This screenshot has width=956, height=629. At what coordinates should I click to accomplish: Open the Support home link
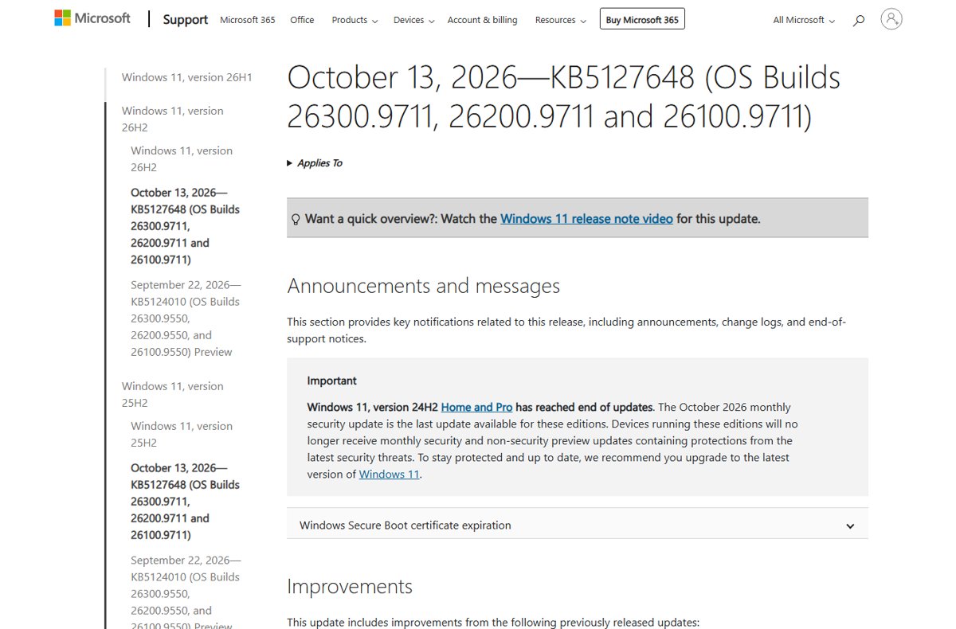186,20
